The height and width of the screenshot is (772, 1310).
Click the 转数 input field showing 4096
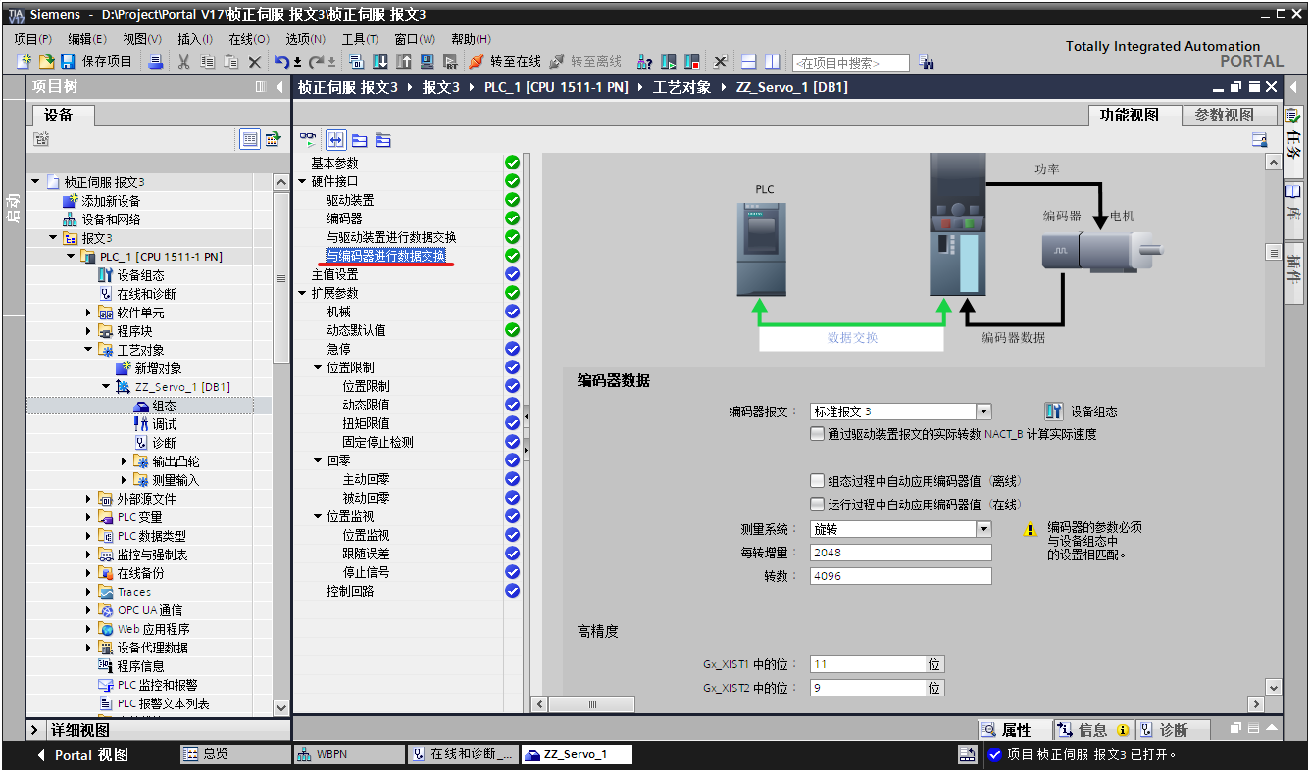(901, 576)
